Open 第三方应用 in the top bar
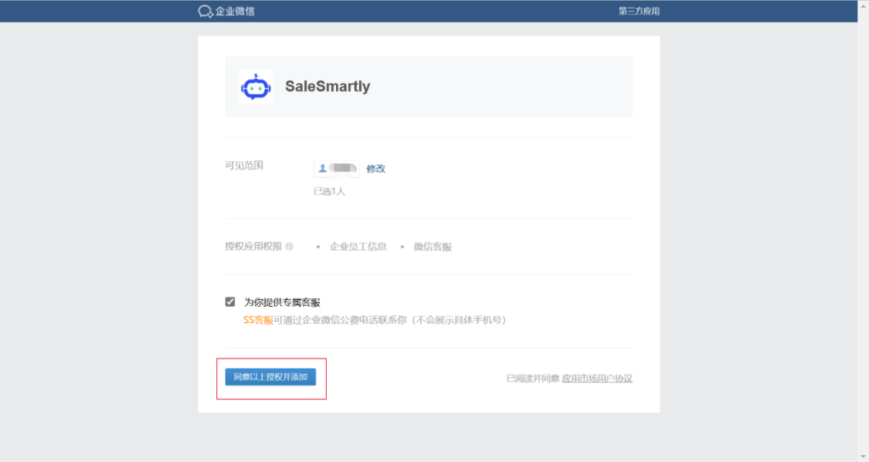The image size is (869, 462). click(639, 11)
